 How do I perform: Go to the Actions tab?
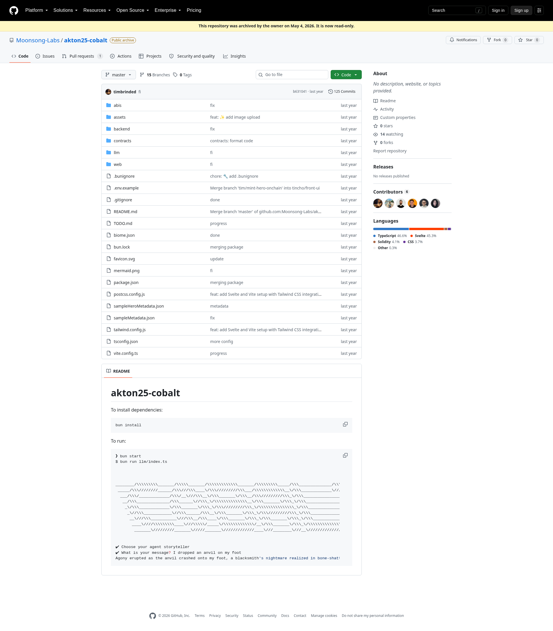(121, 56)
